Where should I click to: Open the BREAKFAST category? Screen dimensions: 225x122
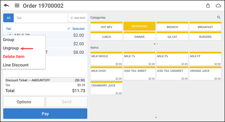205,26
